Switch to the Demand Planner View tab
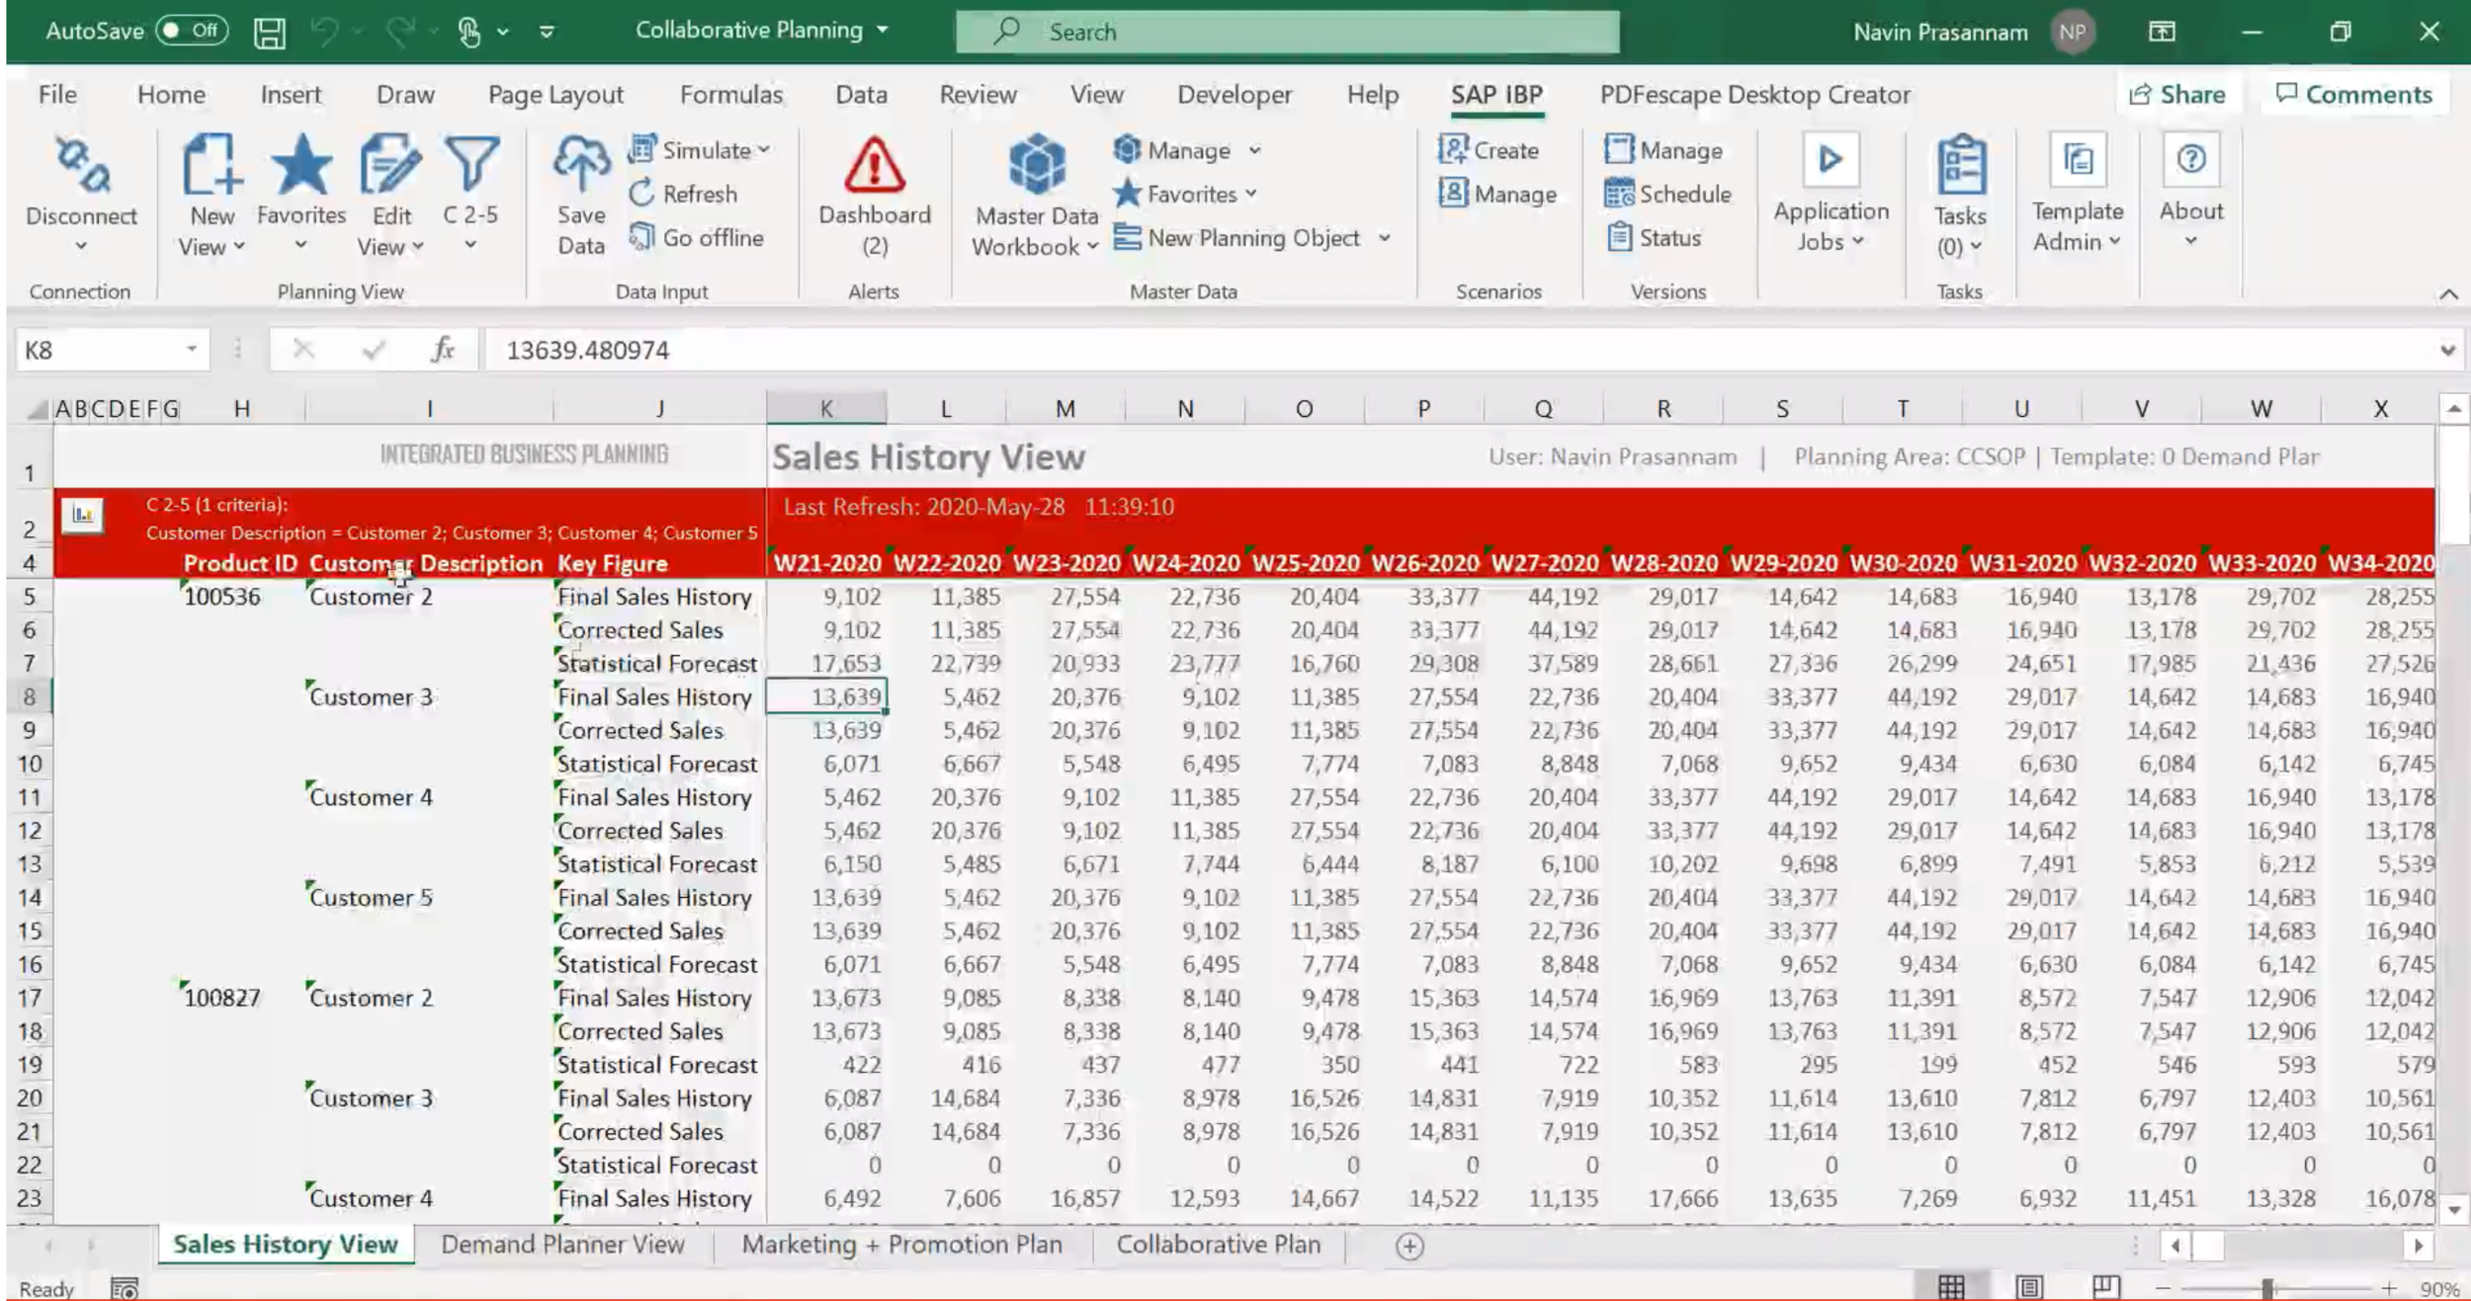This screenshot has width=2471, height=1301. tap(561, 1244)
